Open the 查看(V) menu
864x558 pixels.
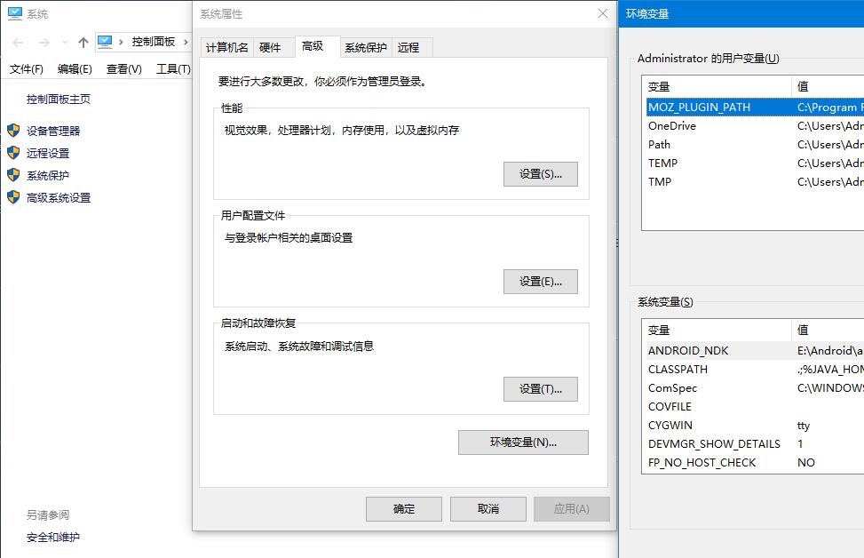pyautogui.click(x=123, y=68)
